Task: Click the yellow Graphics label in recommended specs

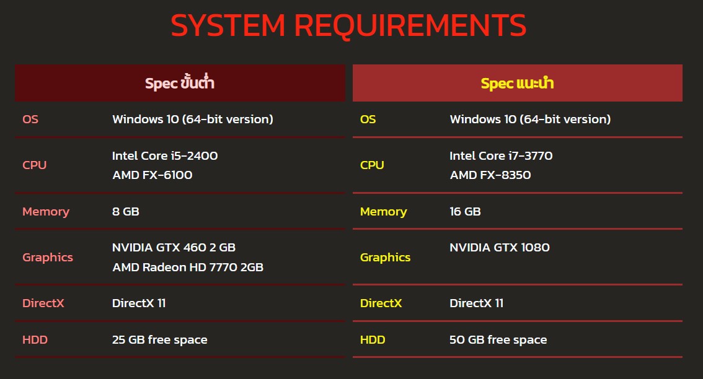Action: click(x=385, y=257)
